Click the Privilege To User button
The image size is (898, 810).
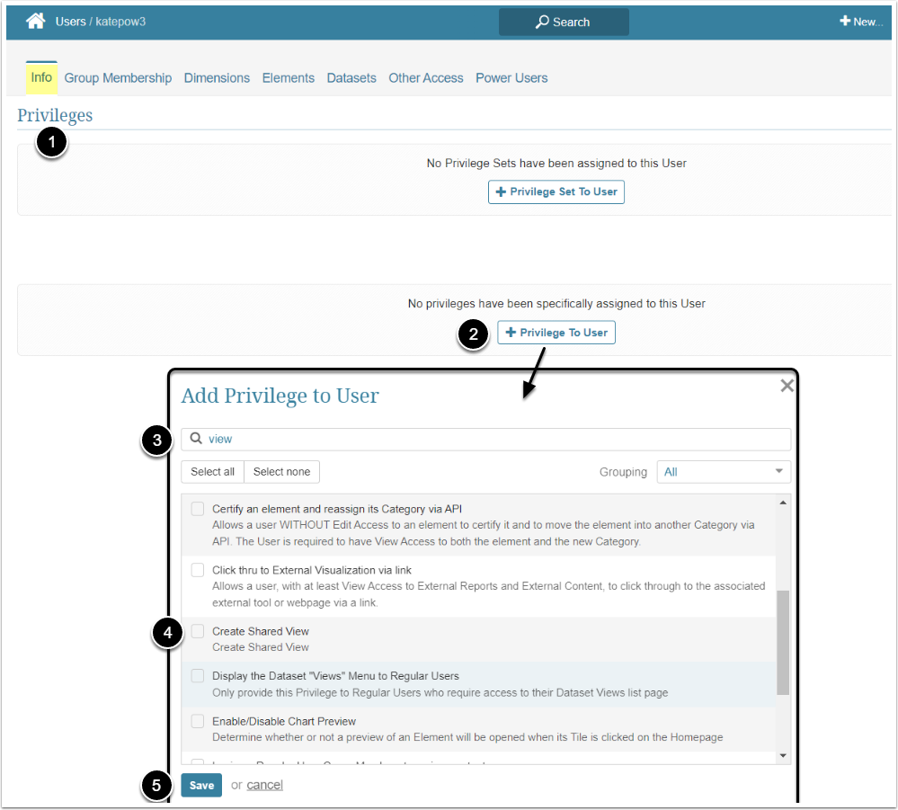click(x=556, y=333)
